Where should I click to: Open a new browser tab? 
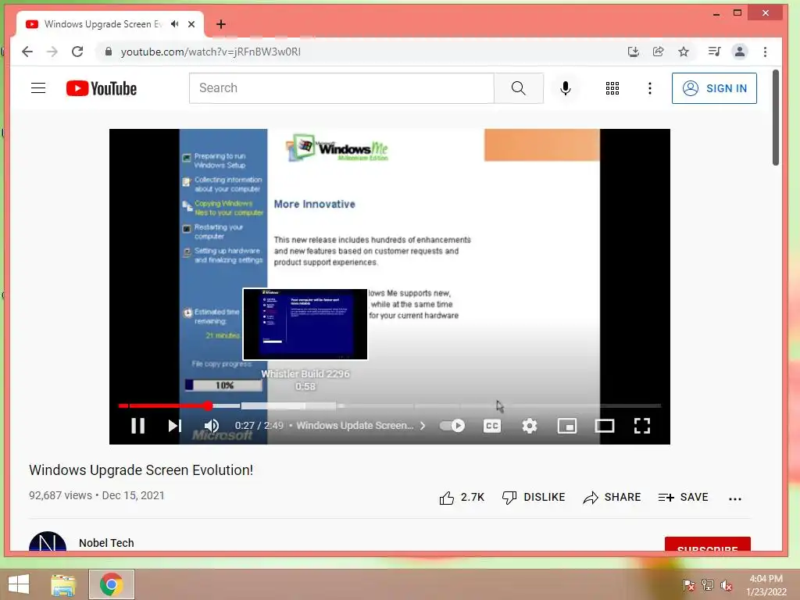click(x=221, y=24)
